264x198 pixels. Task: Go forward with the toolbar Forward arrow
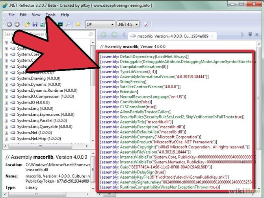click(17, 24)
